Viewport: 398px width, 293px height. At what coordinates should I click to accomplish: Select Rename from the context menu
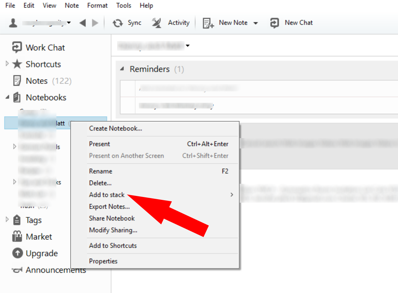(100, 171)
